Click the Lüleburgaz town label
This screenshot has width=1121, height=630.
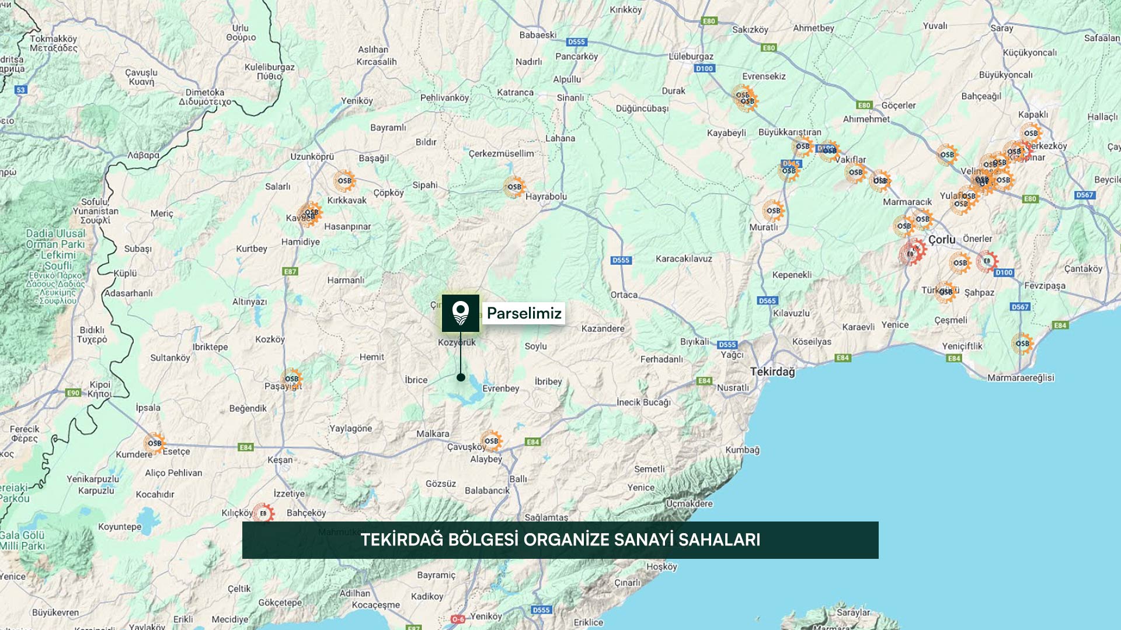[x=691, y=57]
